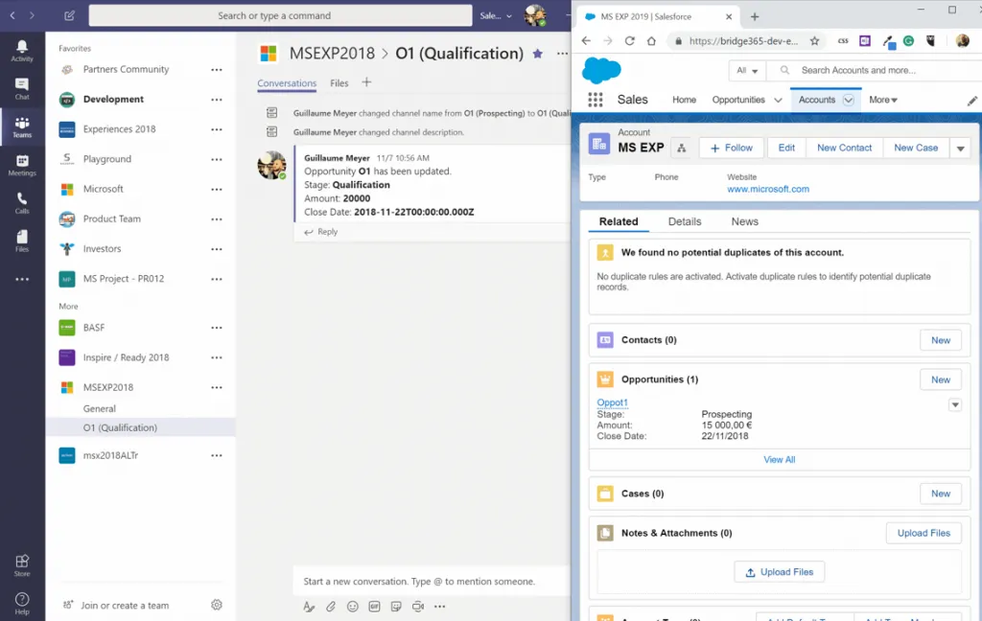Click the centered Upload Files button
Image resolution: width=982 pixels, height=621 pixels.
point(779,572)
